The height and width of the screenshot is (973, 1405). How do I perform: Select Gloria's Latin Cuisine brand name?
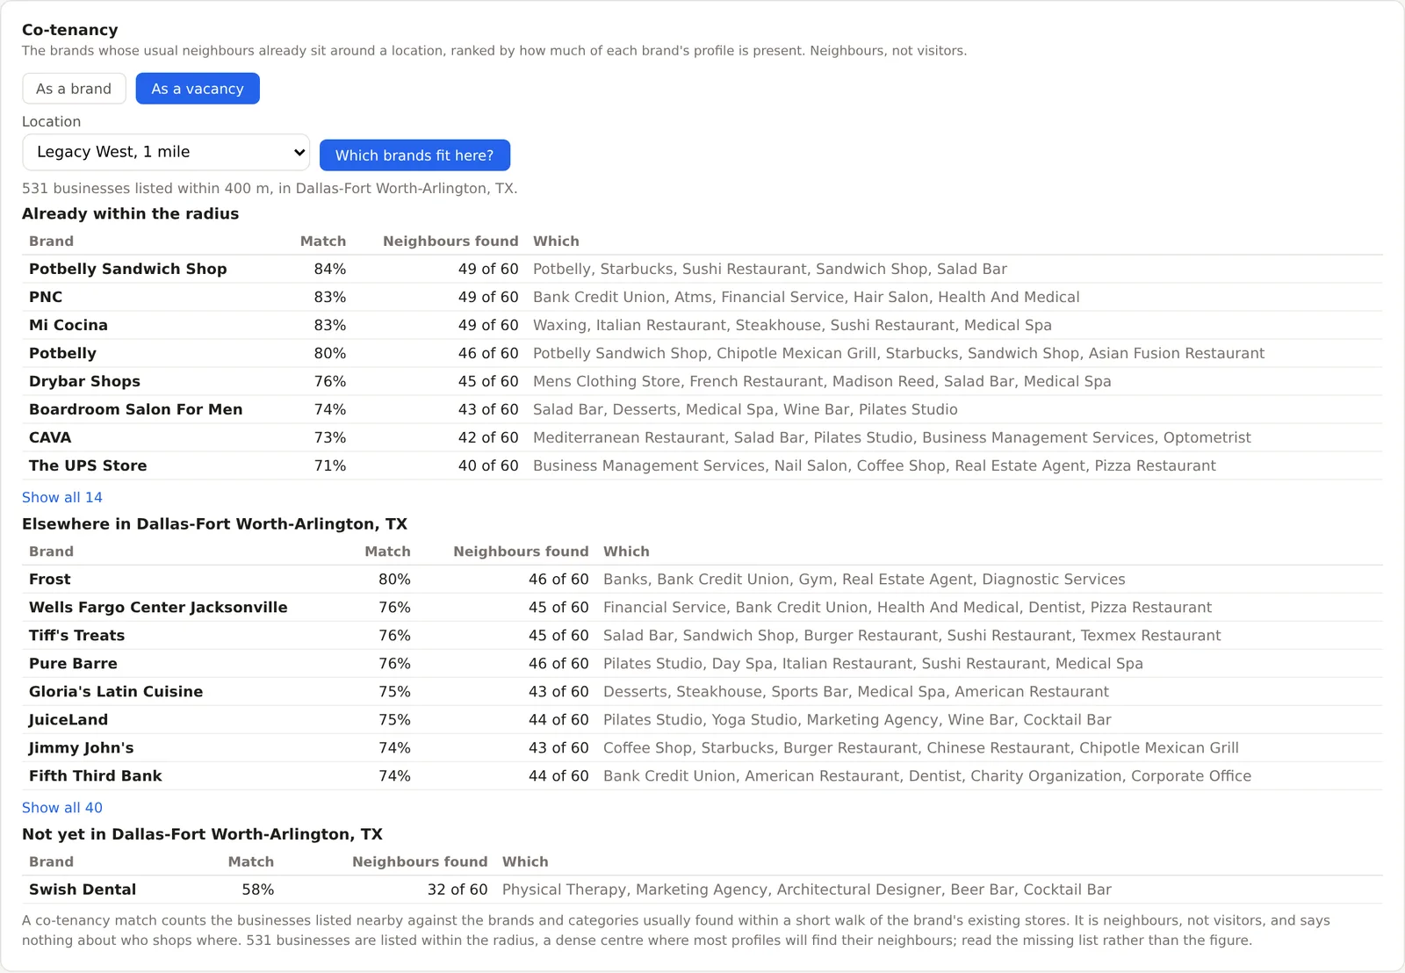pos(116,692)
